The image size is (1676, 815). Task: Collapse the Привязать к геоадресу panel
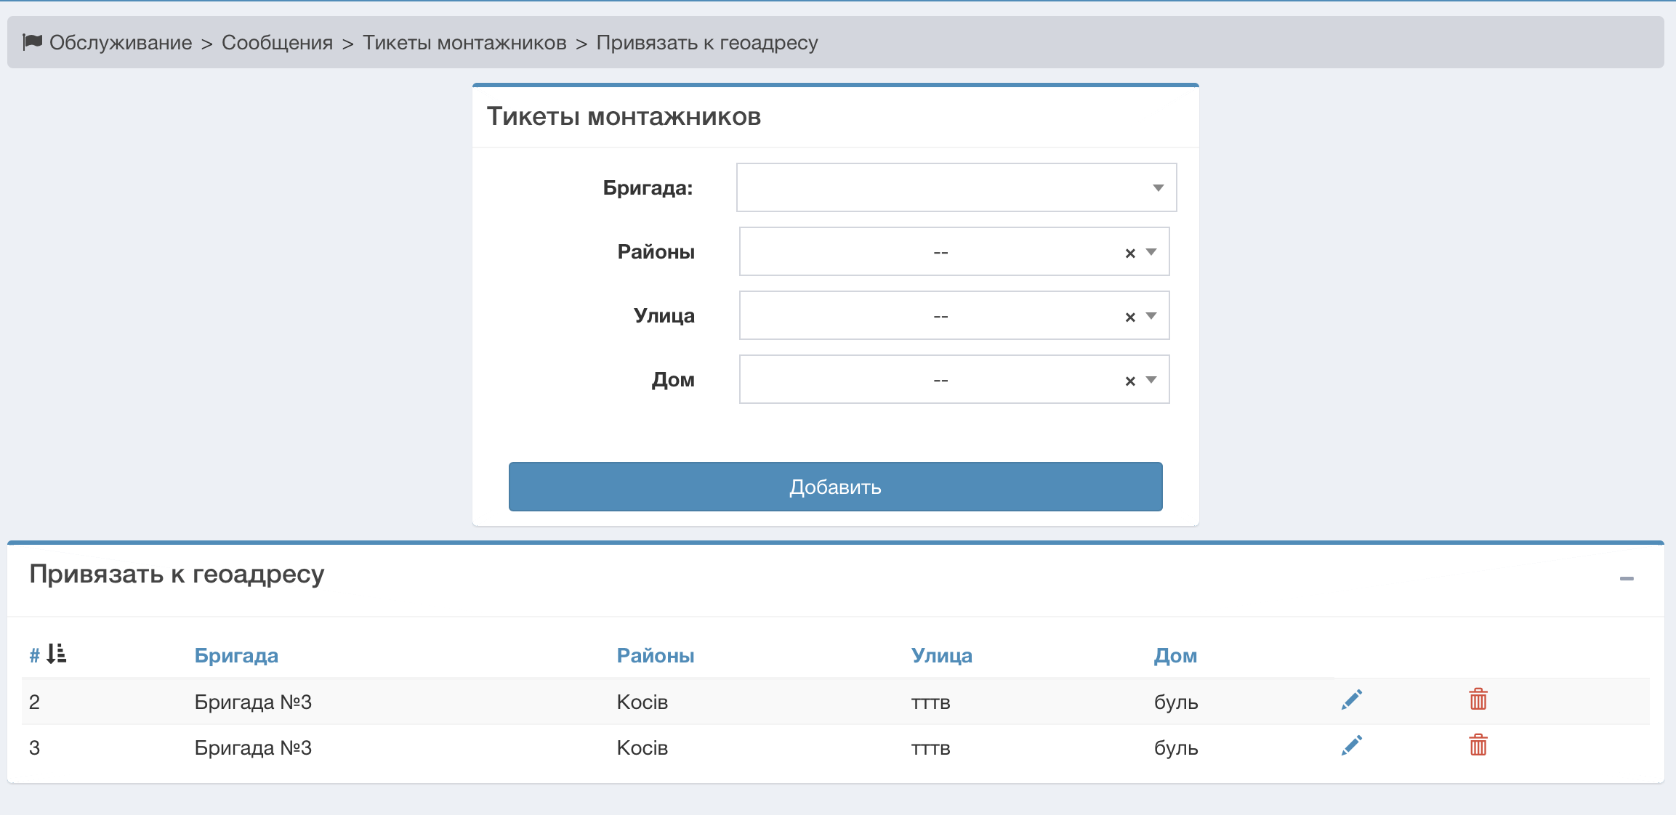pyautogui.click(x=1627, y=579)
